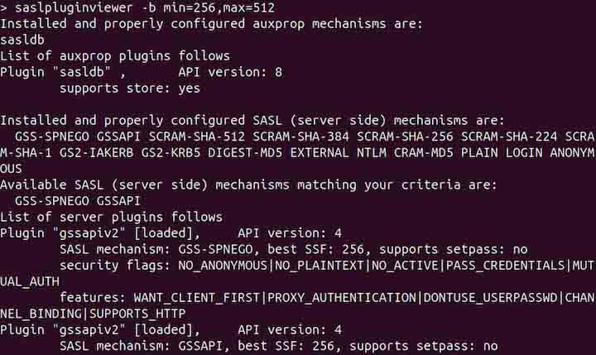Click on SCRAM-SHA-256 in the mechanisms list
Screen dimensions: 596x355
coord(409,136)
